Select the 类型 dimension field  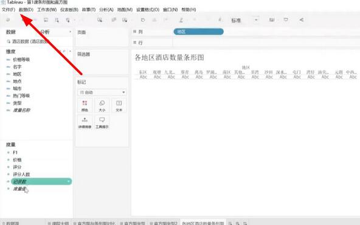tap(17, 103)
